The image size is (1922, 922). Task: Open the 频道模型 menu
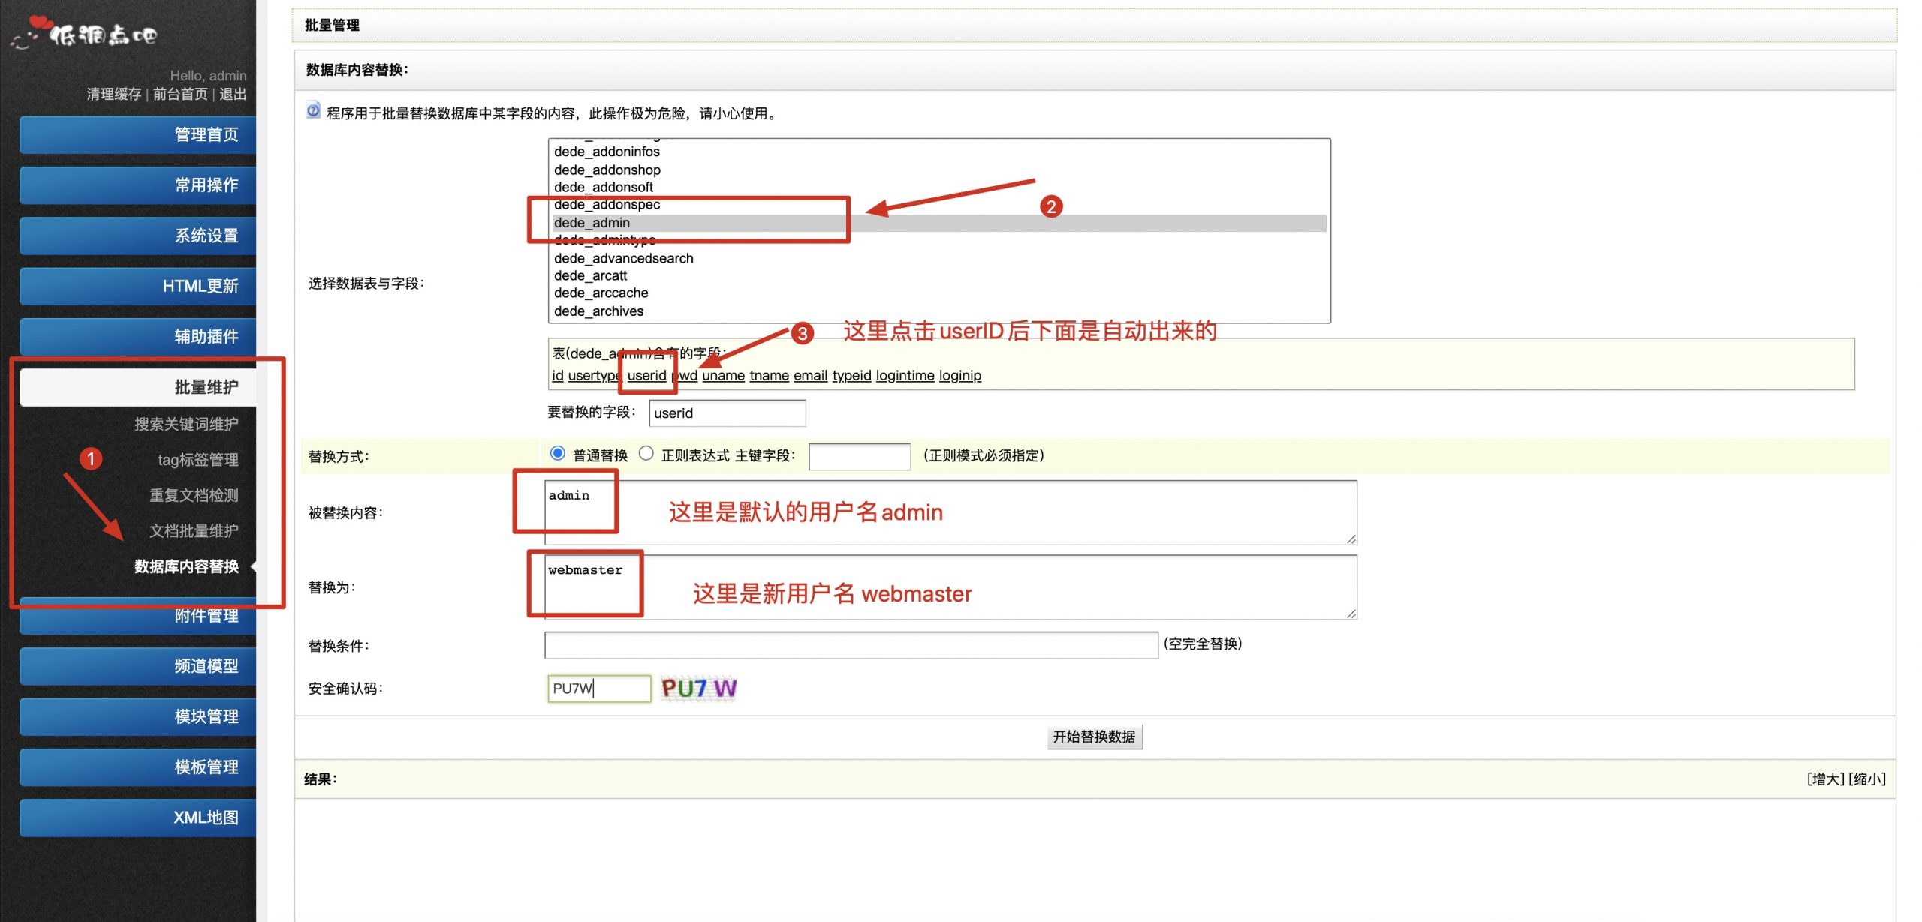137,666
